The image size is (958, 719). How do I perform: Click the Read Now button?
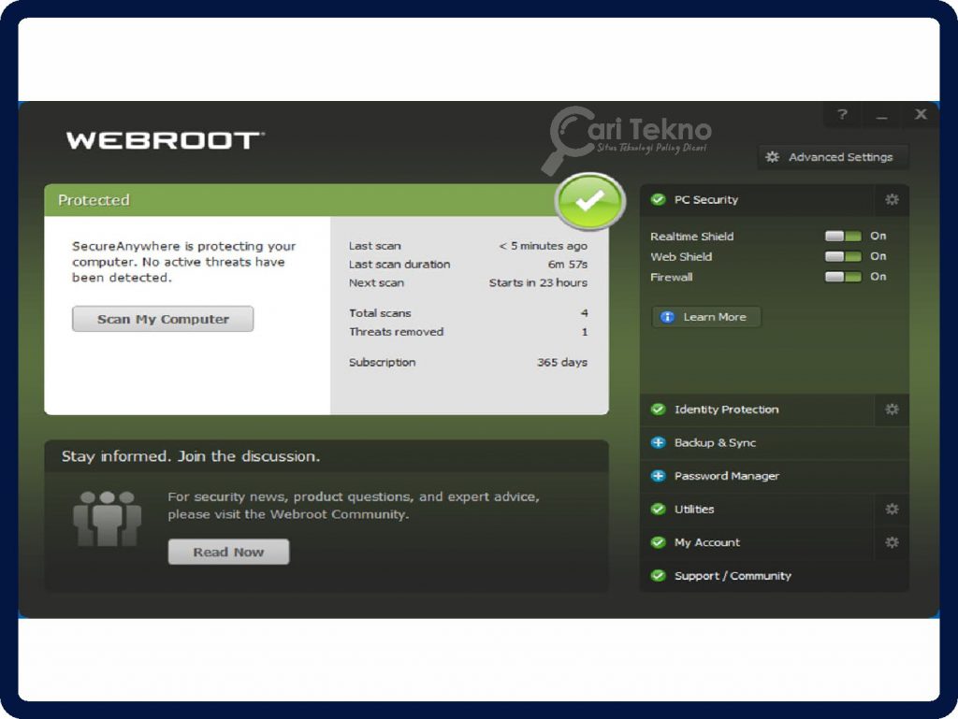[228, 552]
